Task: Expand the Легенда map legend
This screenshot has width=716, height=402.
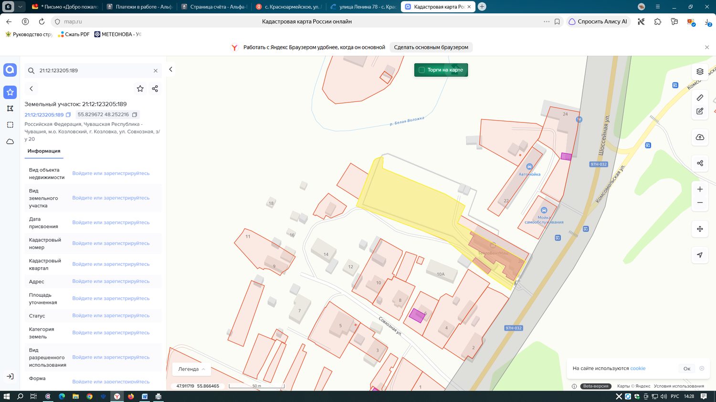Action: click(191, 369)
